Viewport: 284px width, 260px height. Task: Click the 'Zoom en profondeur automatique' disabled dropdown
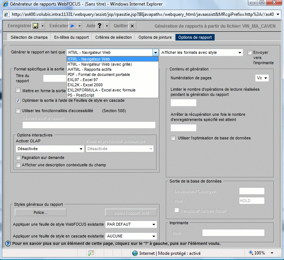tap(120, 149)
